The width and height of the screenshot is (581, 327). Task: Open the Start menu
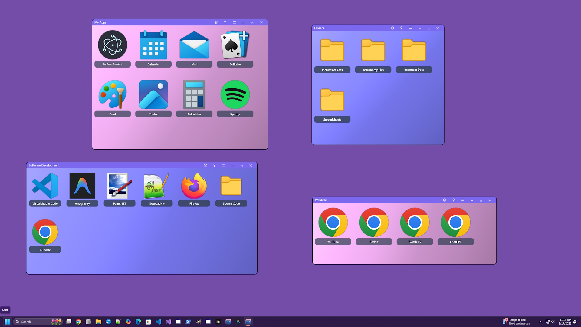coord(7,322)
